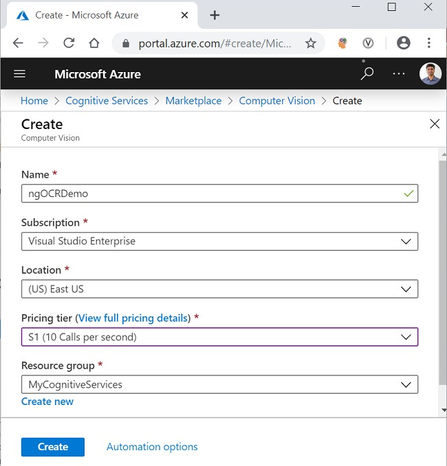Screen dimensions: 447x466
Task: Open a new browser tab
Action: [215, 15]
